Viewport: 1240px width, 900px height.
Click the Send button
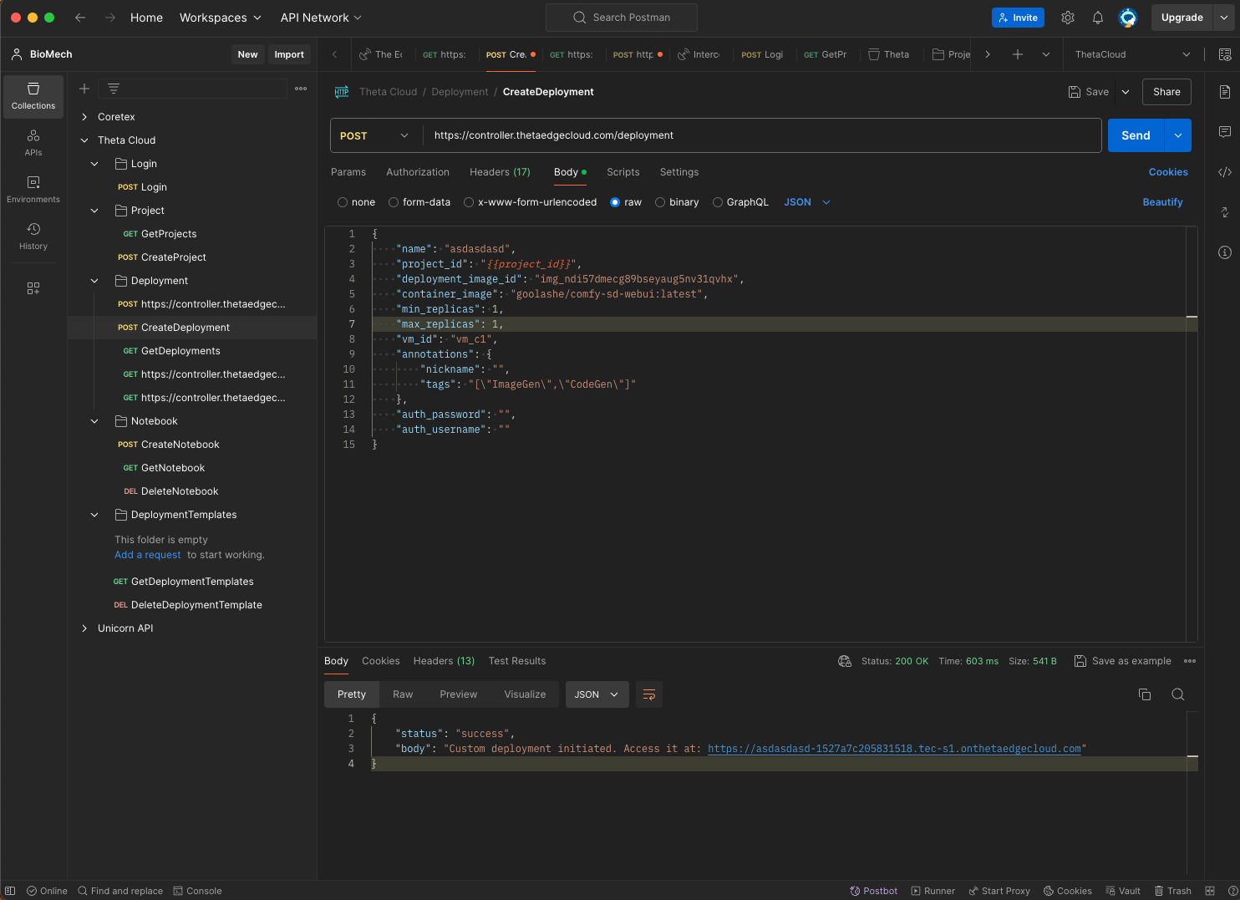point(1136,135)
